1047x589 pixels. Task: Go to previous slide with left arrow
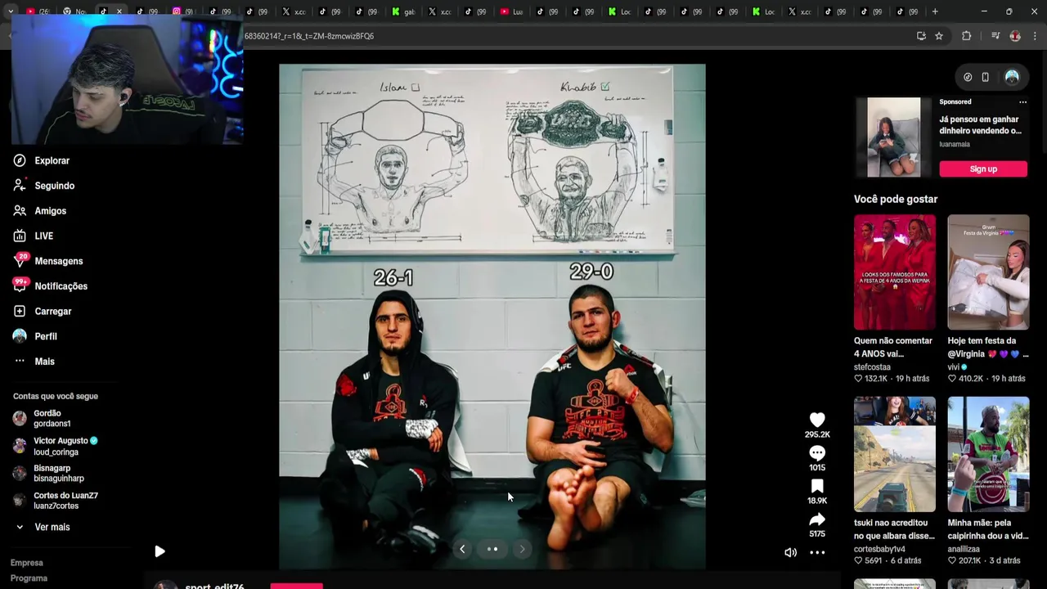[462, 549]
